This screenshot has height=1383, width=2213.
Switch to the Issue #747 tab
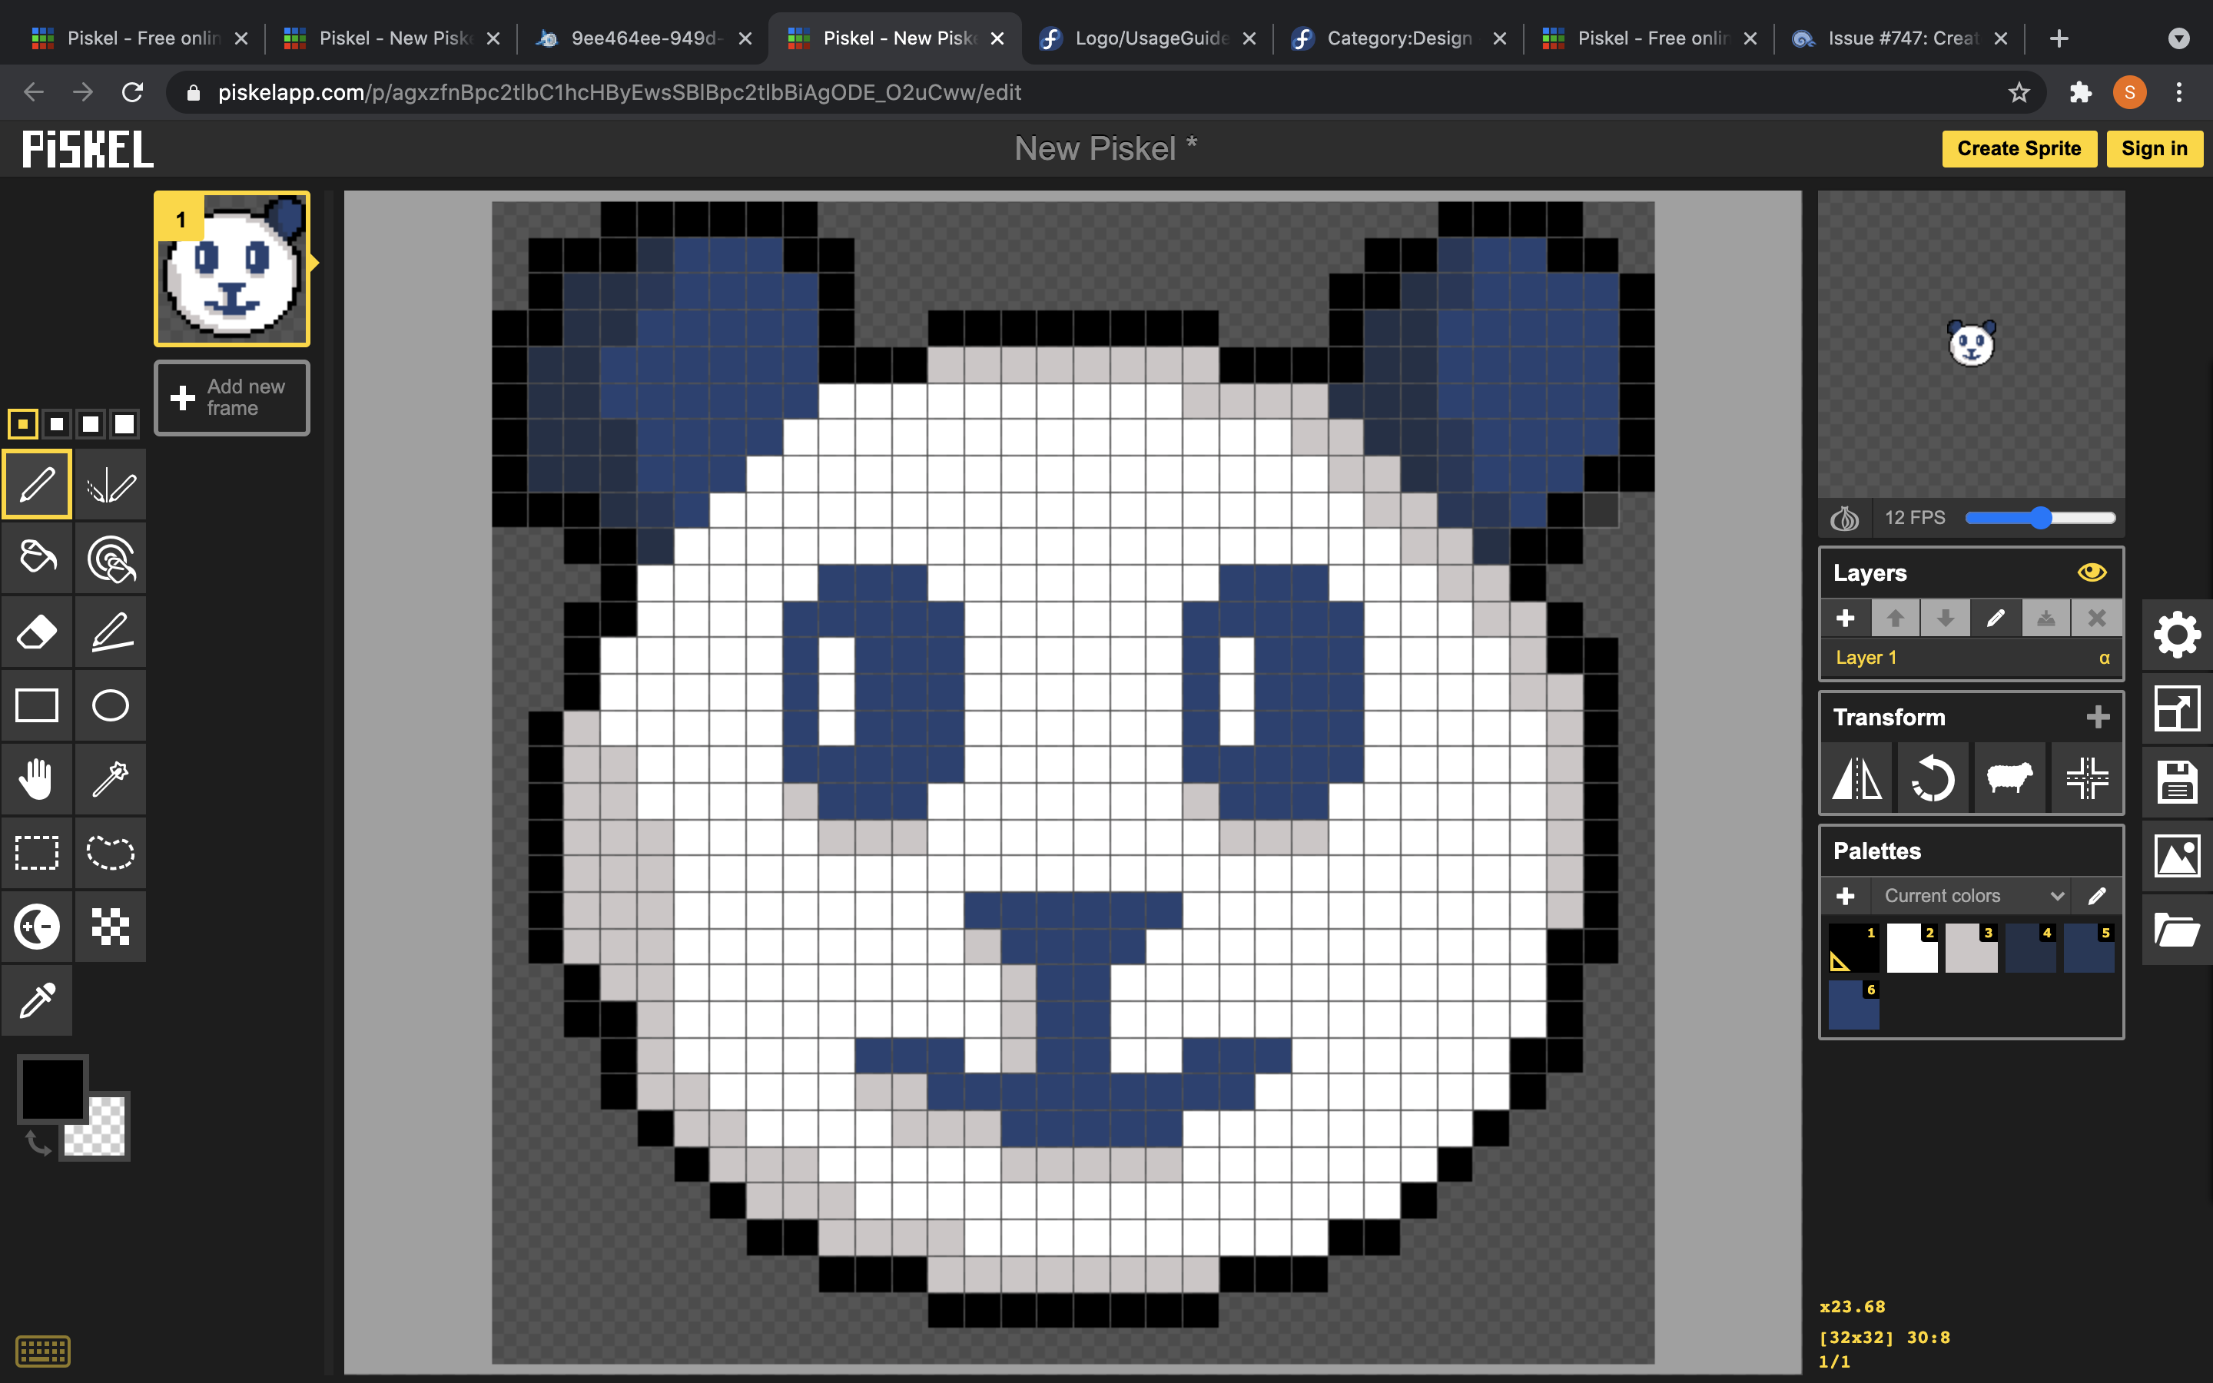click(1900, 38)
